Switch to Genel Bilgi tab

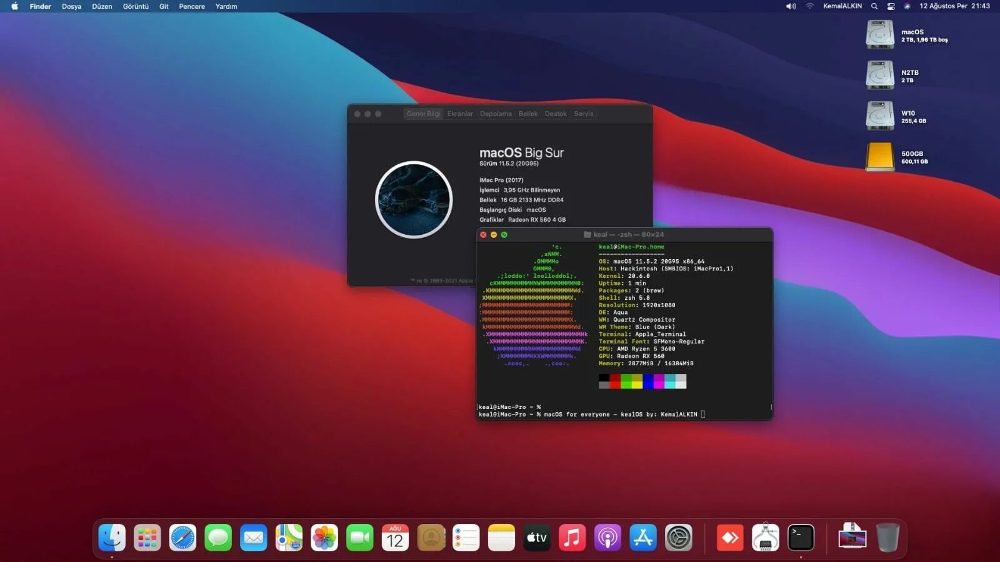tap(423, 114)
